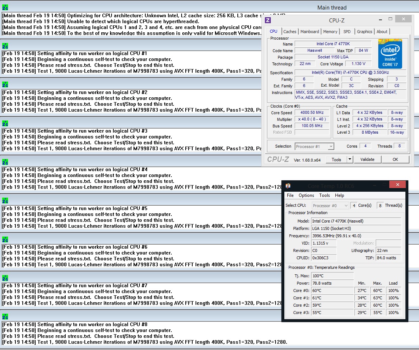Switch to the CPU tab in CPU-Z
The height and width of the screenshot is (350, 419).
click(273, 31)
